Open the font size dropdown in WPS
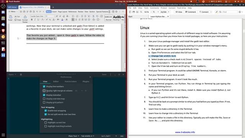This screenshot has width=245, height=138. tap(54, 16)
